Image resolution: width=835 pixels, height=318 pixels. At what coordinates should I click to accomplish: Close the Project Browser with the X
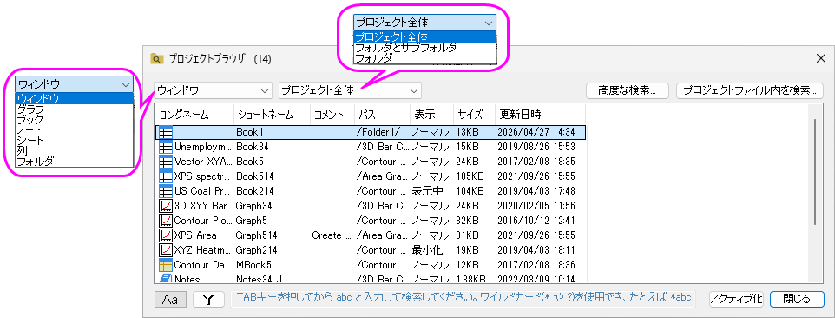(x=821, y=58)
